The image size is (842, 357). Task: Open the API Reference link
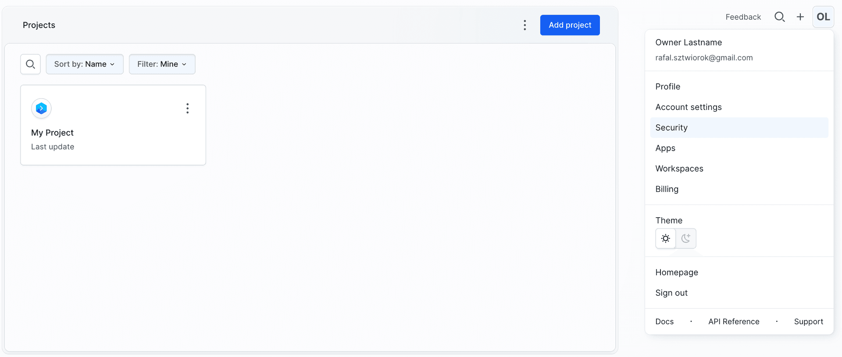tap(734, 321)
